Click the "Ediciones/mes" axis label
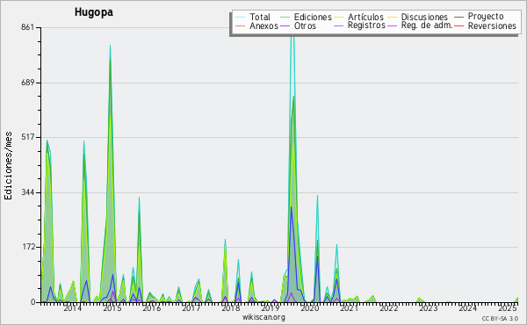527x325 pixels. click(x=8, y=166)
